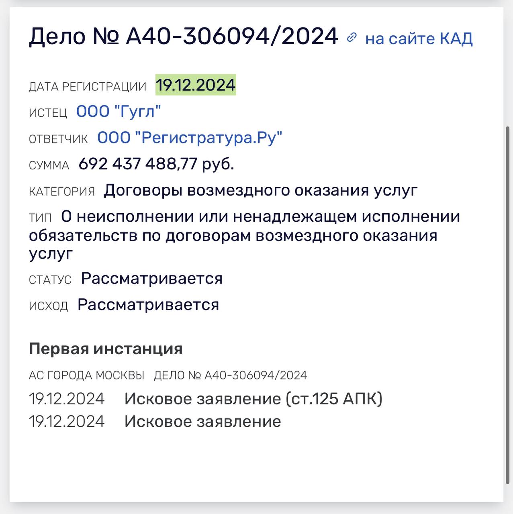
Task: Click the 'Первая инстанция' section heading
Action: coord(106,349)
